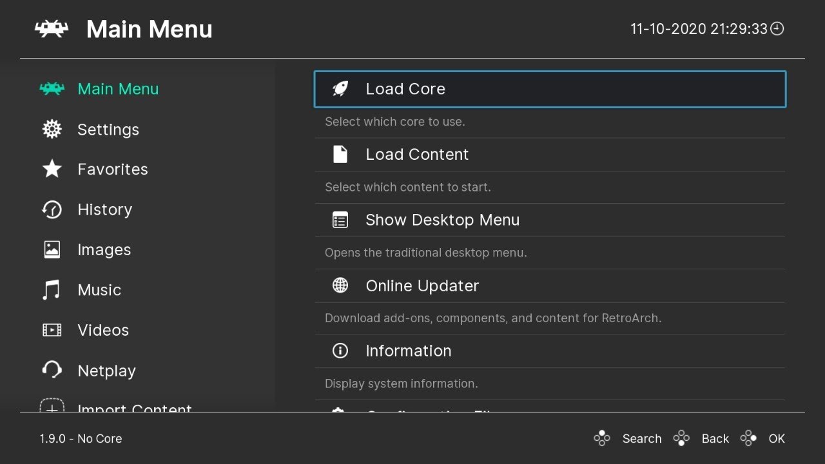
Task: Click the Music note icon
Action: coord(52,290)
